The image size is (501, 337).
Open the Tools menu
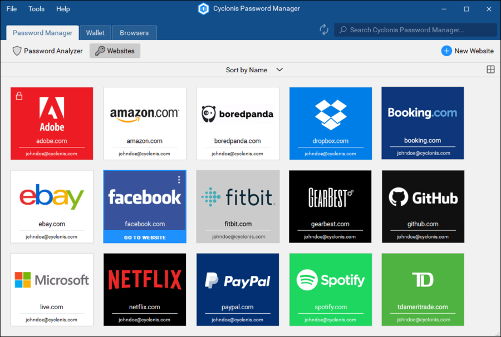tap(37, 8)
